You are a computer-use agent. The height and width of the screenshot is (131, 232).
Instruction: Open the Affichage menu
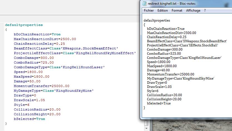point(193,11)
